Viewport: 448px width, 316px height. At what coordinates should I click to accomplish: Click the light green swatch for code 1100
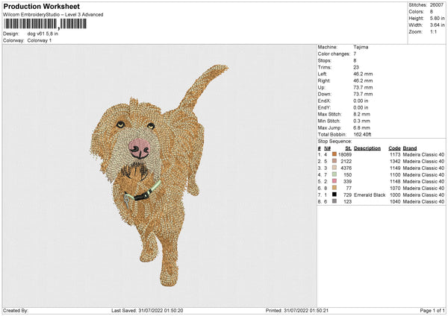click(335, 174)
